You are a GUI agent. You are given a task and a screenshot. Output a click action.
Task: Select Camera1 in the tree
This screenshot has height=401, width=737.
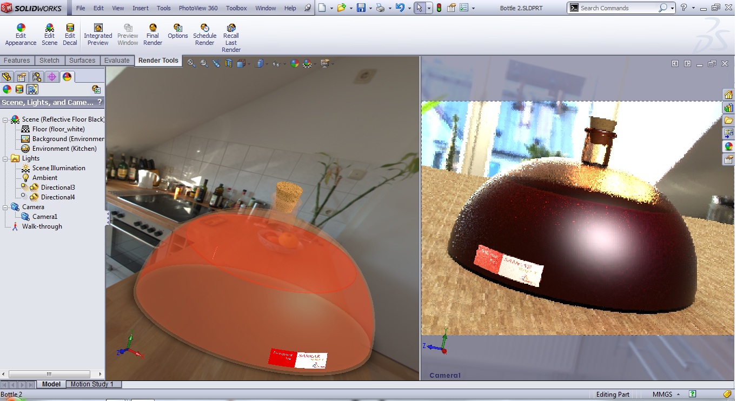pyautogui.click(x=44, y=217)
